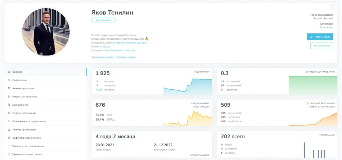Open the @it_jtn contact link
The image size is (342, 160).
click(x=107, y=46)
